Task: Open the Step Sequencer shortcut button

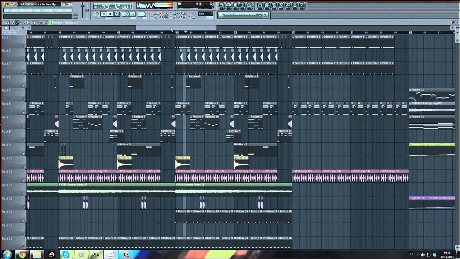Action: 229,5
